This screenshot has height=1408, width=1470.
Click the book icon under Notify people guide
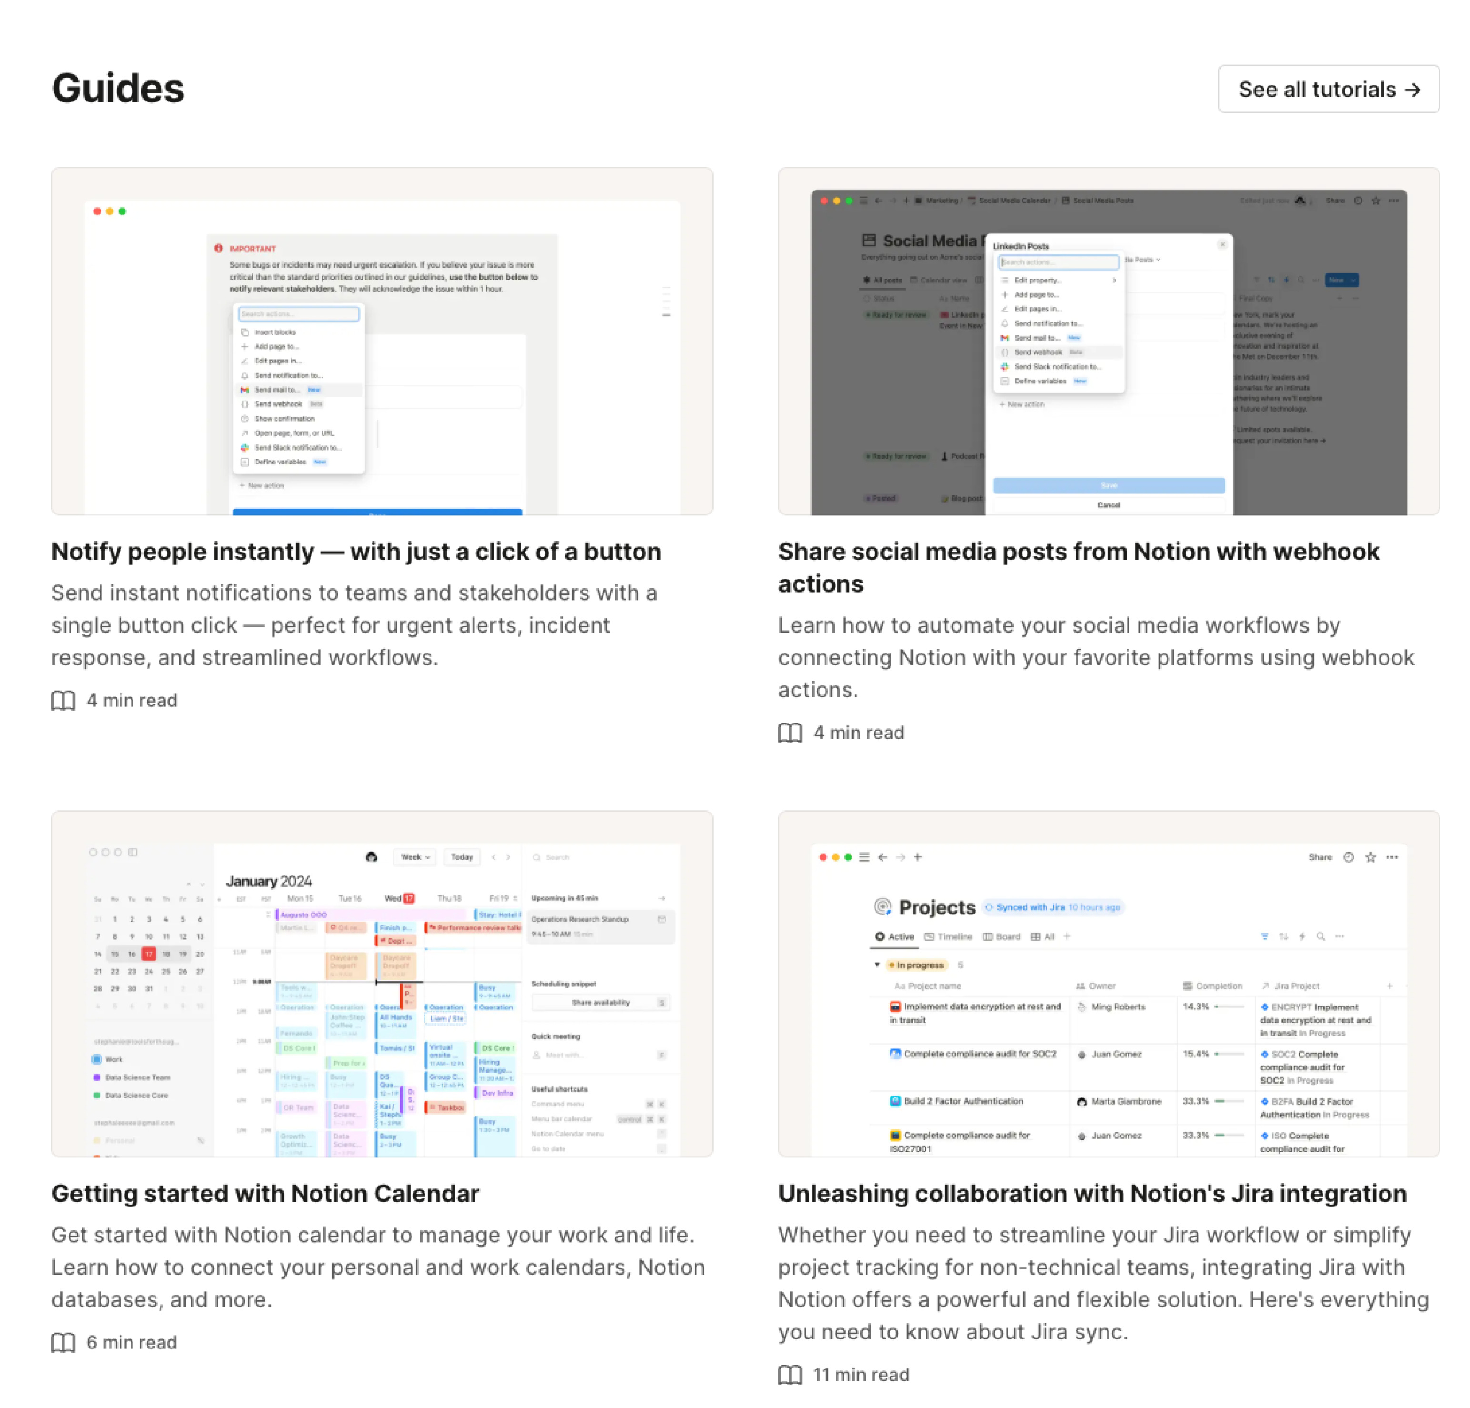[x=64, y=701]
